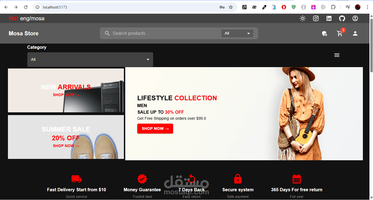Screen dimensions: 373x200
Task: Open the Instagram icon link
Action: tap(316, 18)
